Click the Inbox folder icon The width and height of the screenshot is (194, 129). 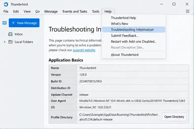point(10,34)
